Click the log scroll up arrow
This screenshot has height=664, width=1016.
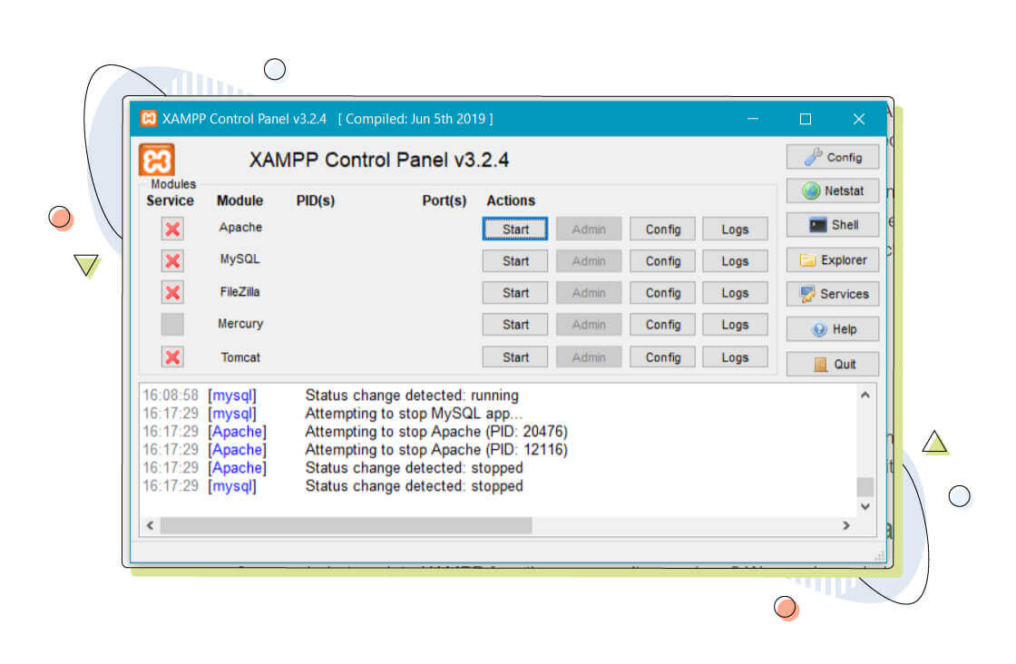click(865, 395)
